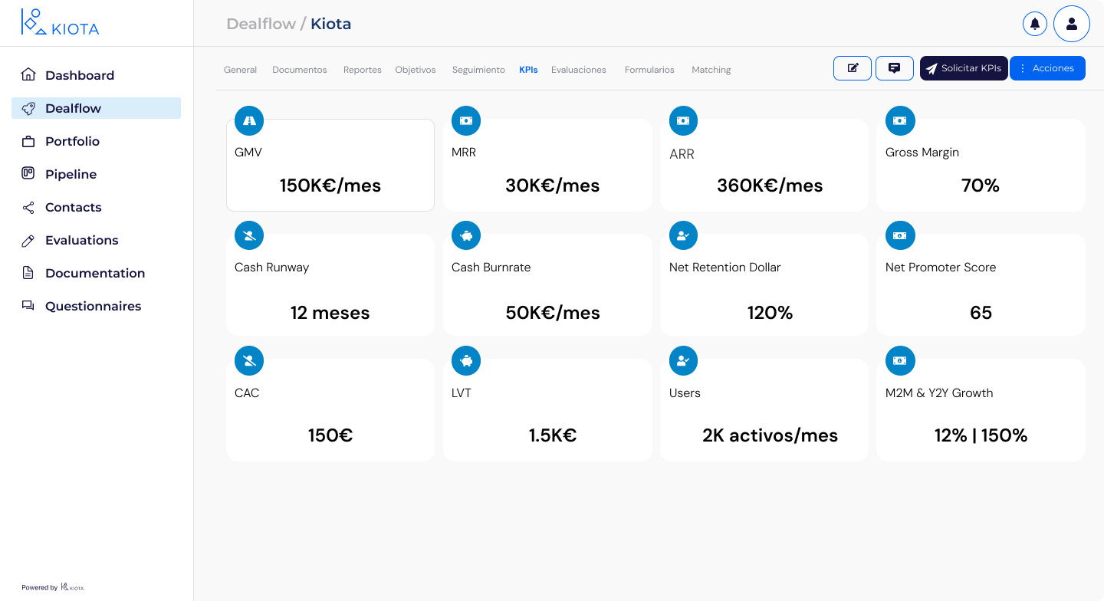Select the M2M & Y2Y Growth card

click(981, 418)
